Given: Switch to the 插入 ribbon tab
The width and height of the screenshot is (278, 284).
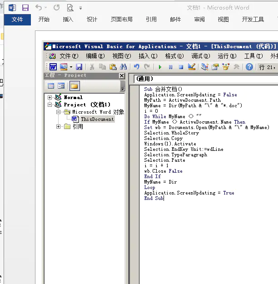Looking at the screenshot, I should click(x=68, y=20).
